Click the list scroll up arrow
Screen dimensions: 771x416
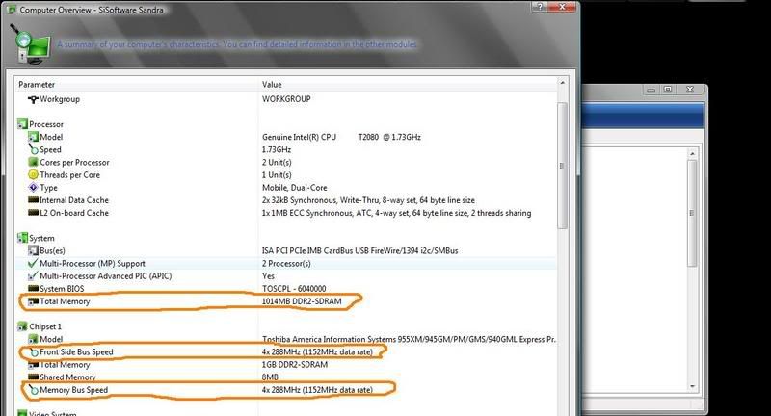click(563, 83)
